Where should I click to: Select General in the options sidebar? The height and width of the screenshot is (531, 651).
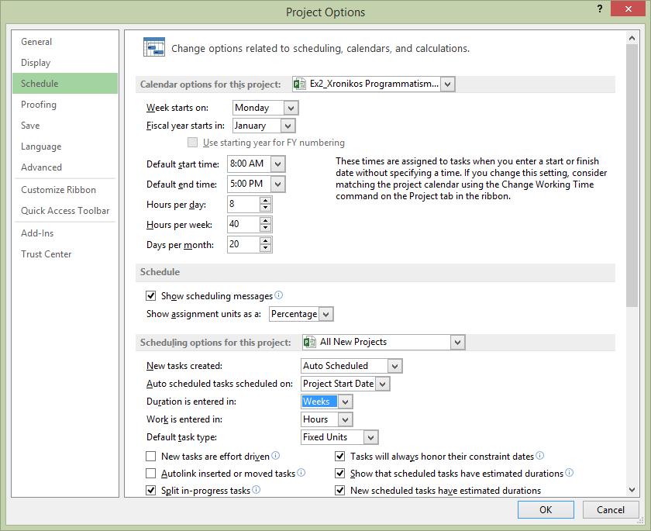pyautogui.click(x=65, y=42)
